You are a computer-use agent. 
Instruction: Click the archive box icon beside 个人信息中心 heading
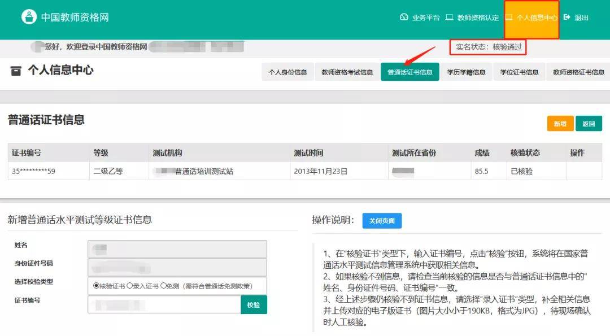pyautogui.click(x=16, y=71)
